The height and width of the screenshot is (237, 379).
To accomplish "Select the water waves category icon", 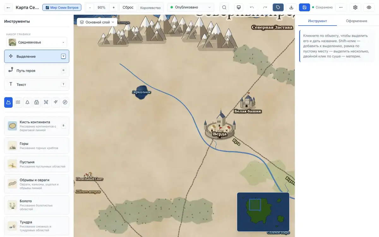I will tap(18, 102).
